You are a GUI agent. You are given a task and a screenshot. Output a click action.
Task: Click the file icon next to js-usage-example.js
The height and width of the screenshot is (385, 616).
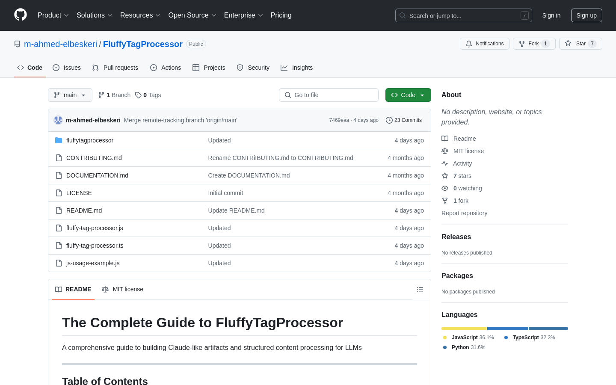59,263
